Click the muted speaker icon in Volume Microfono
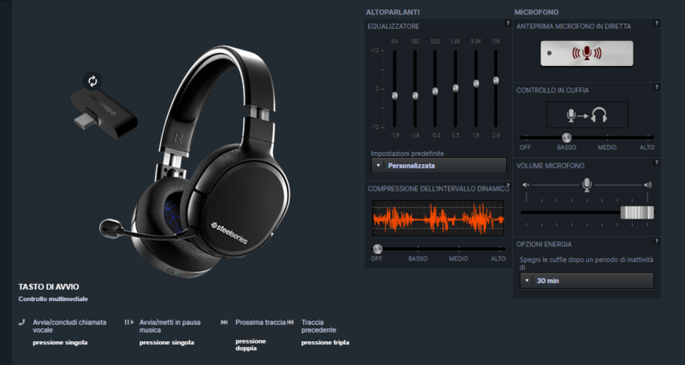 point(526,185)
